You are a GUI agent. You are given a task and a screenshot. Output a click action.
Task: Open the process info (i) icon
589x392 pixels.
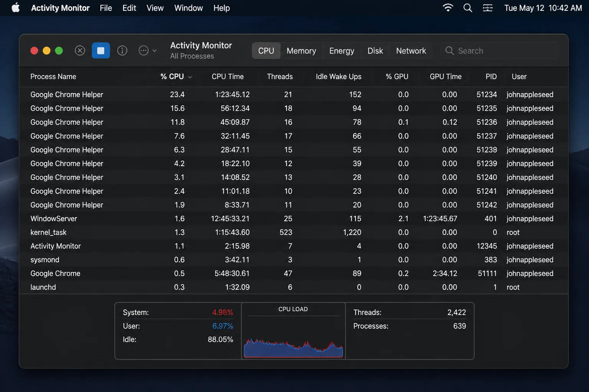(x=122, y=51)
